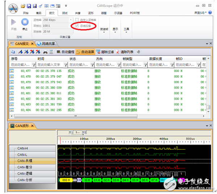217x194 pixels.
Task: Click the M1 timeline marker on waveform ruler
Action: [71, 132]
